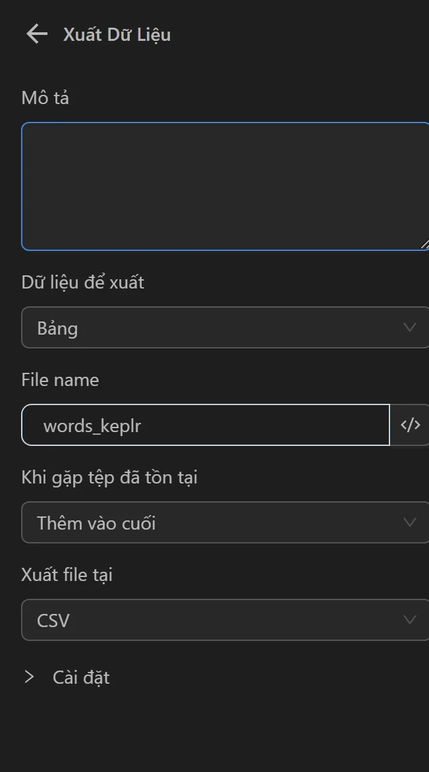Focus the words_keplr file name field
This screenshot has height=772, width=429.
click(x=206, y=426)
